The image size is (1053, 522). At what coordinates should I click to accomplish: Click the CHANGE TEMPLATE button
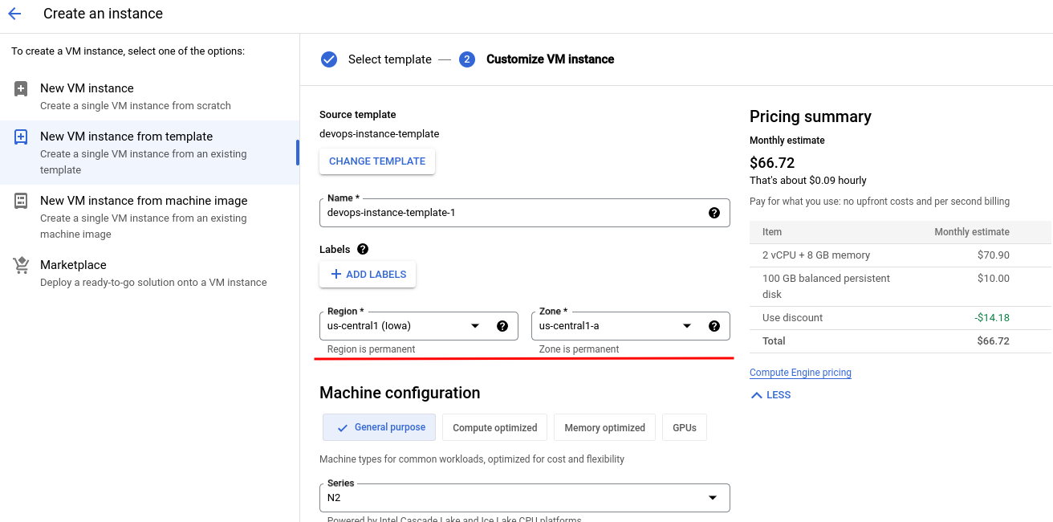pos(377,161)
